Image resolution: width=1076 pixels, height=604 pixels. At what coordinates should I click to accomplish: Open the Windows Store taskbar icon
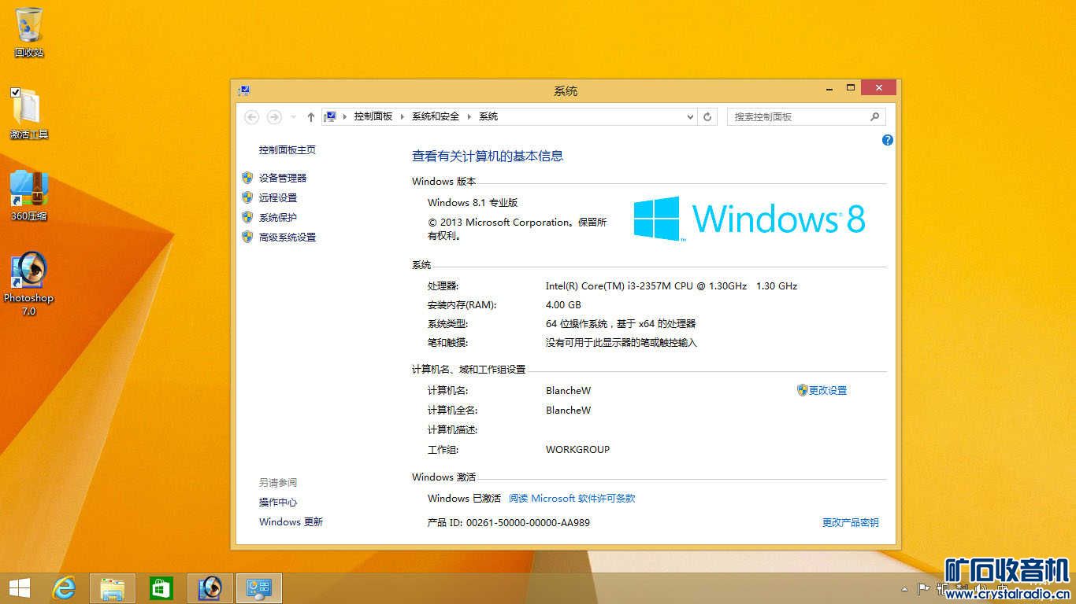[161, 588]
